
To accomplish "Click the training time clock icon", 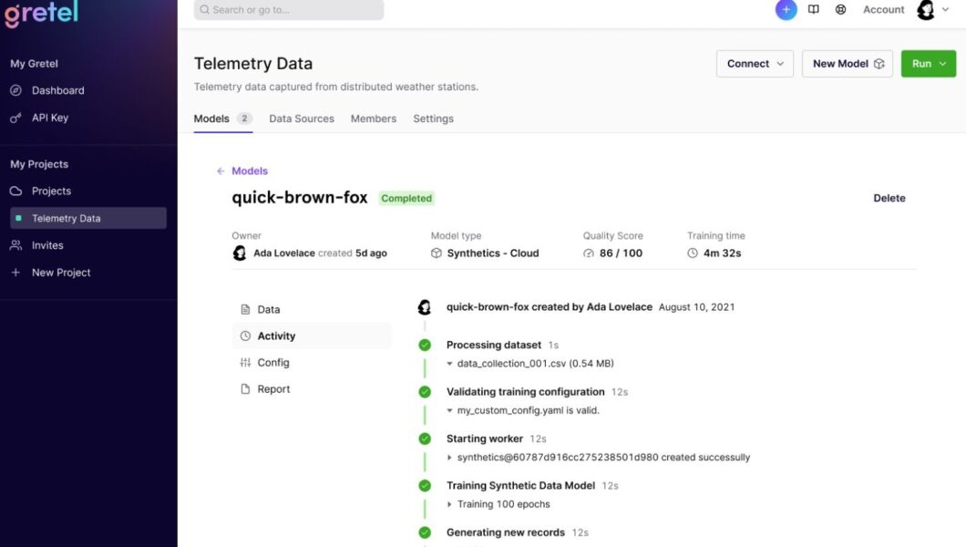I will click(x=693, y=253).
